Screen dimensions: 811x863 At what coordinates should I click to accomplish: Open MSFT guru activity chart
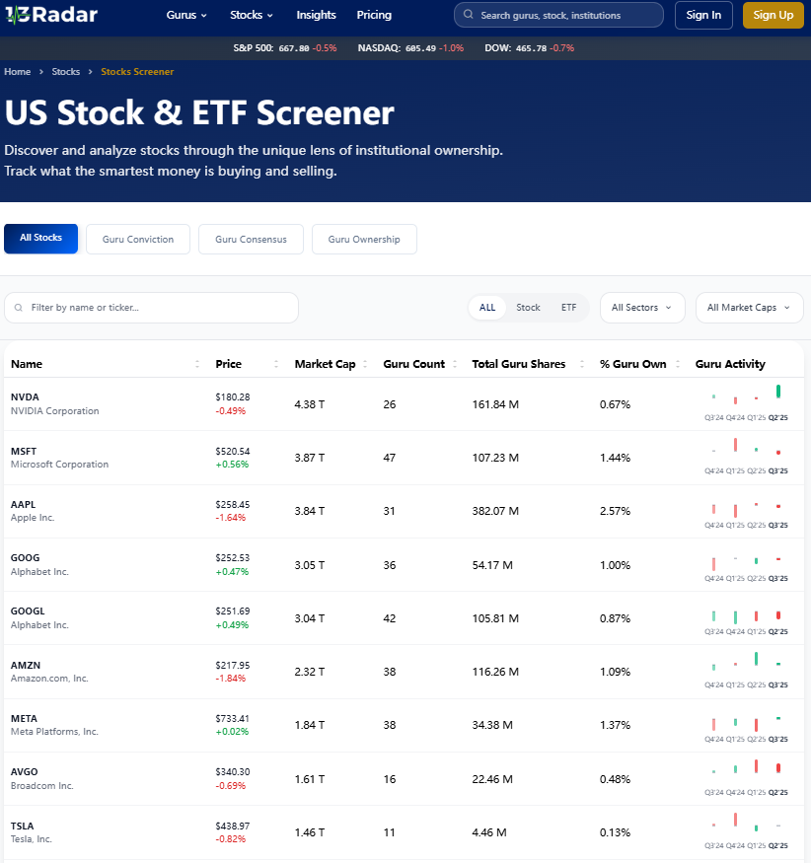pos(746,457)
